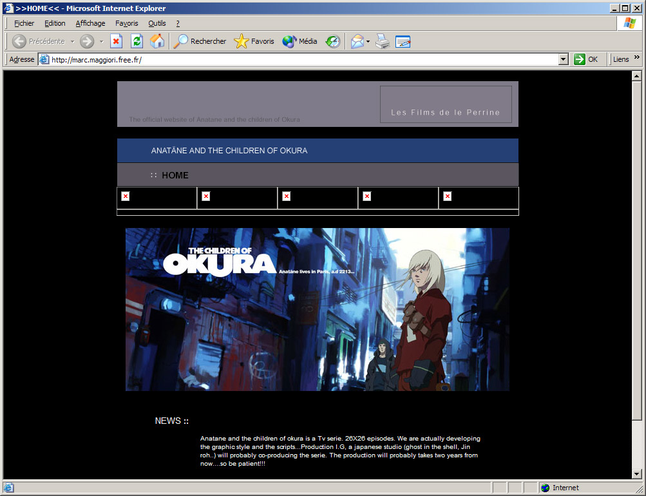Click the status bar page icon
This screenshot has width=646, height=496.
8,488
